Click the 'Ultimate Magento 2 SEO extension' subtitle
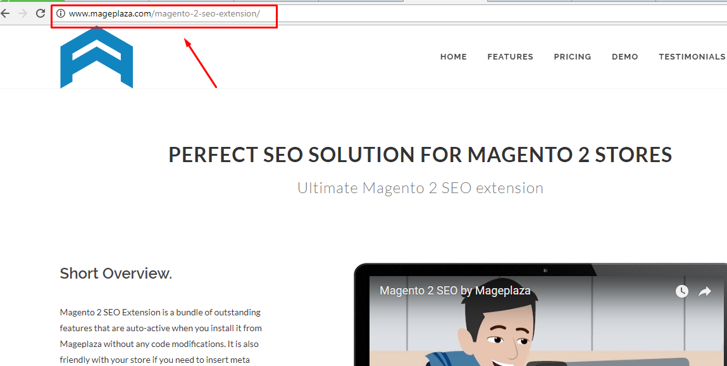This screenshot has height=366, width=727. click(420, 188)
